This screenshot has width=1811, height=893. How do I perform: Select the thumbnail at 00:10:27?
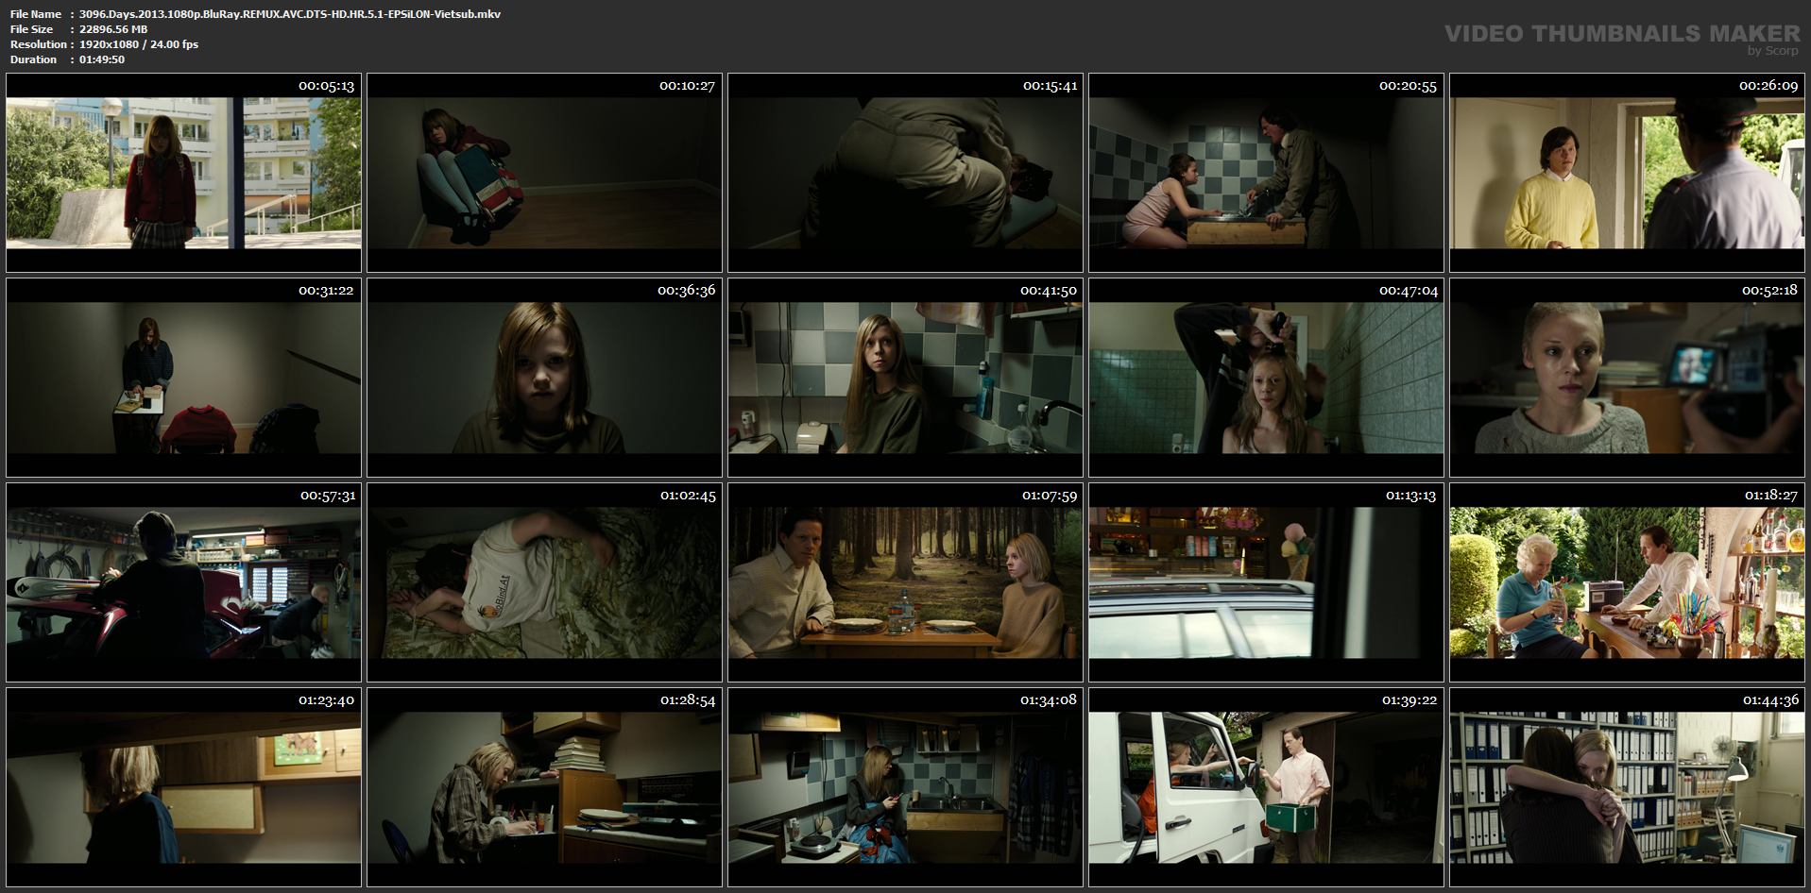pyautogui.click(x=544, y=173)
